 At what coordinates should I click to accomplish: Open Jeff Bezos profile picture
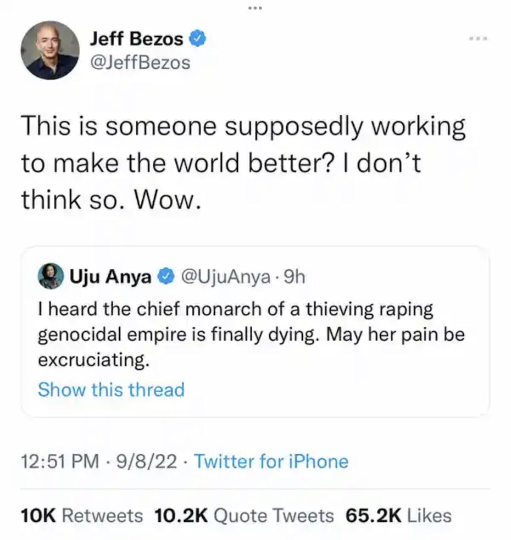pos(50,52)
